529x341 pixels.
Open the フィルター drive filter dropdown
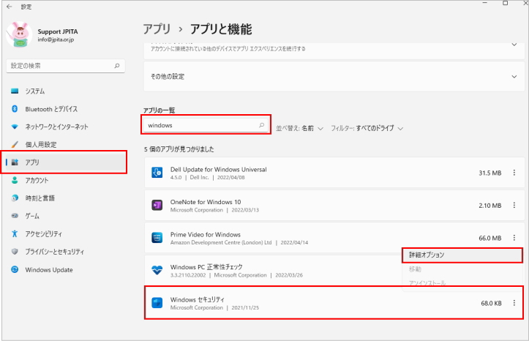tap(367, 127)
